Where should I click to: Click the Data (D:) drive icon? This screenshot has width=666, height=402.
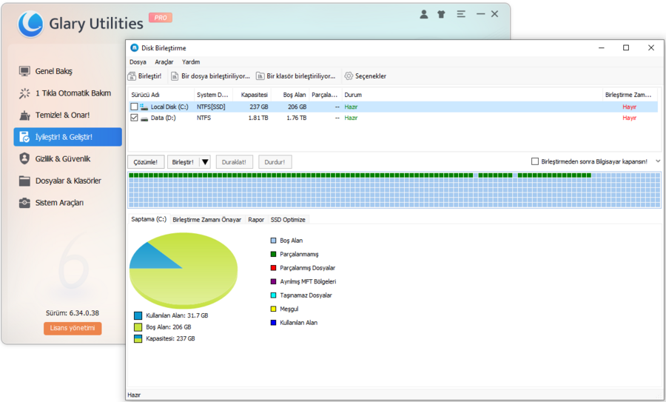coord(144,118)
